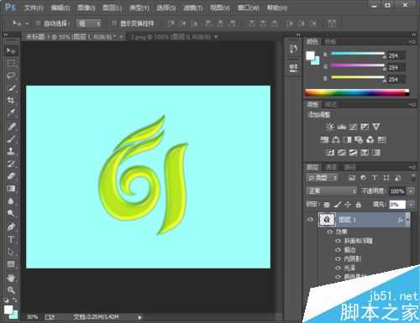This screenshot has height=323, width=420.
Task: Select the Rectangle shape tool
Action: click(x=11, y=263)
